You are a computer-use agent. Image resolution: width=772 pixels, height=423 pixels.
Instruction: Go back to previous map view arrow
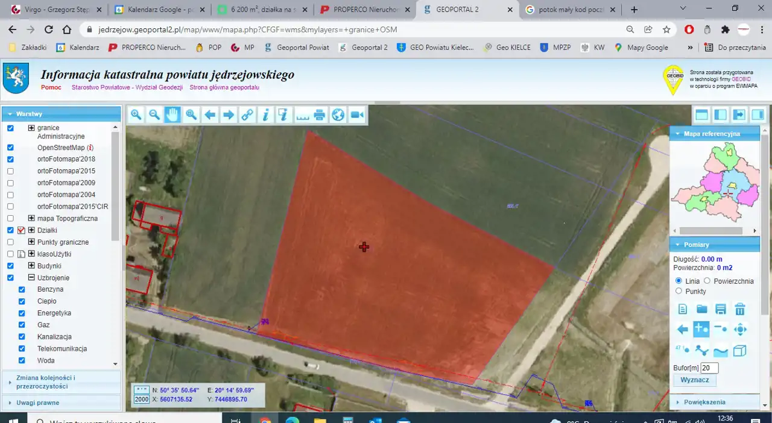click(x=210, y=115)
